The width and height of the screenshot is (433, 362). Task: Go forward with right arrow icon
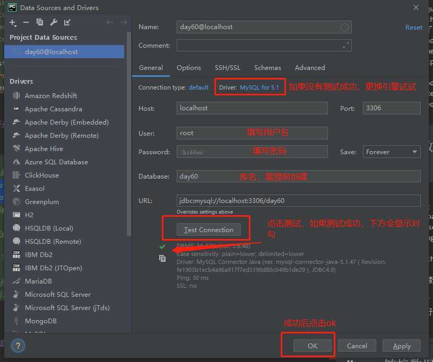click(124, 22)
